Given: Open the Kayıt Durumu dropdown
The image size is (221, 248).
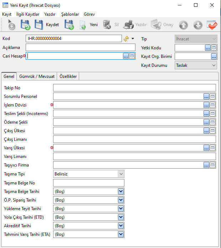Looking at the screenshot, I should pos(214,65).
